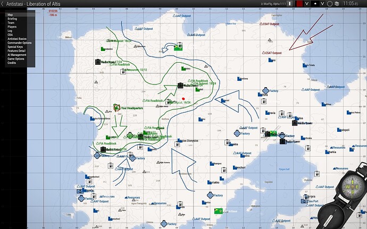Go back using the top-left chevron
367x229 pixels.
coord(2,4)
